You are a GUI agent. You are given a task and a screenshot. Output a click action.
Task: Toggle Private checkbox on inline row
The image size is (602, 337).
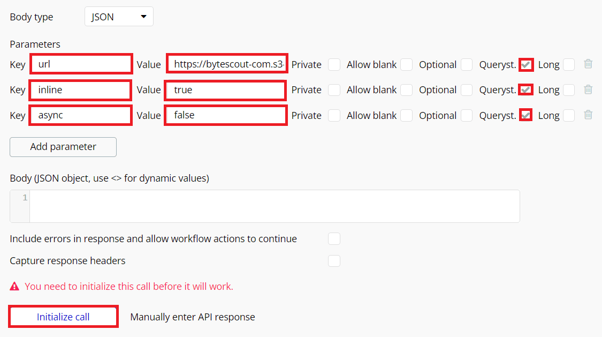point(334,90)
